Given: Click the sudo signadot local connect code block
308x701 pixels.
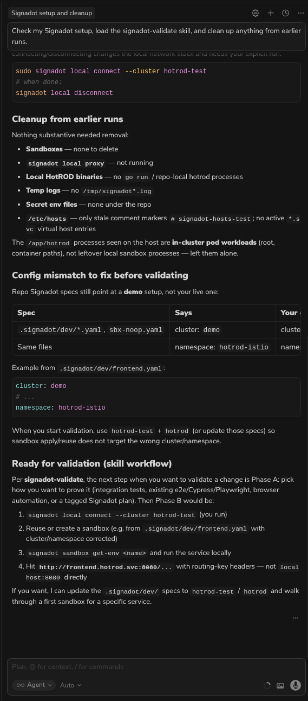Looking at the screenshot, I should tap(156, 82).
